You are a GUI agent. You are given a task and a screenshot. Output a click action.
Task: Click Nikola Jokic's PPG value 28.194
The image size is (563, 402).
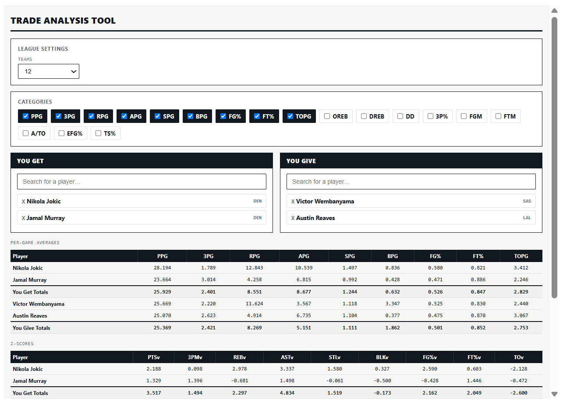163,268
